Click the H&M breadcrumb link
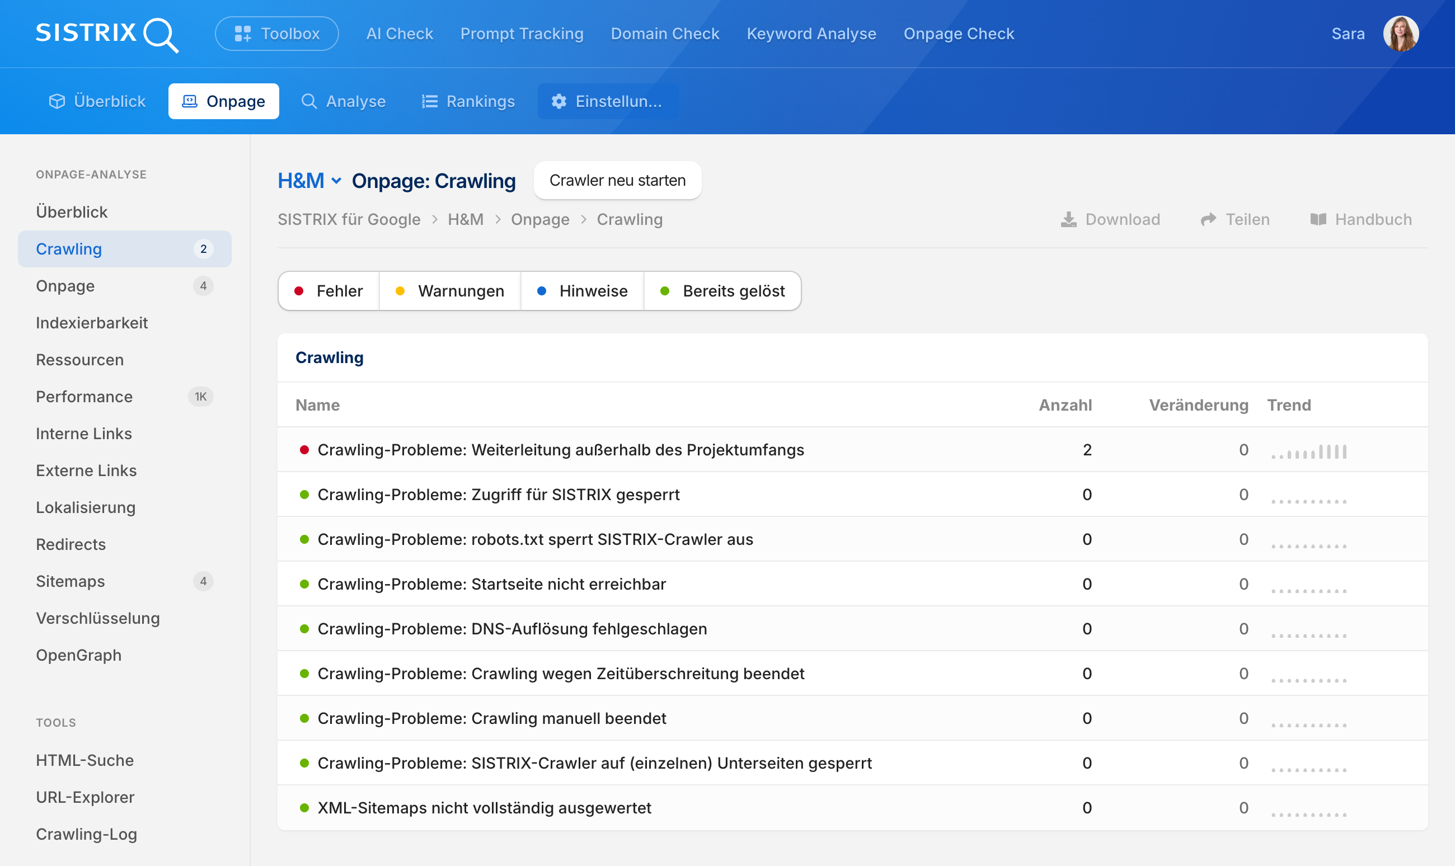 (466, 219)
